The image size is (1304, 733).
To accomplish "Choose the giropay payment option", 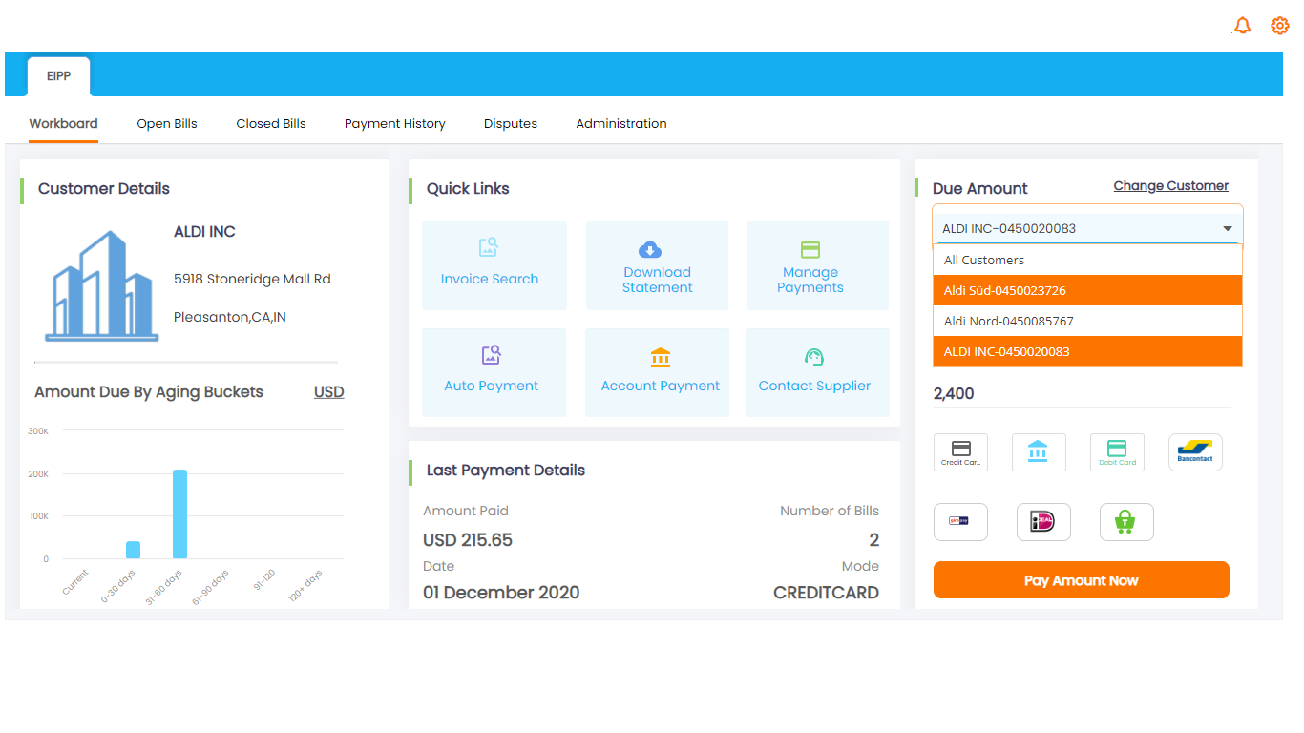I will [960, 521].
